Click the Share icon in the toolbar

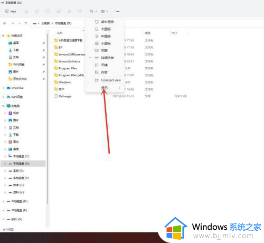click(x=69, y=11)
